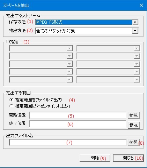Start extraction with 開始 button
The height and width of the screenshot is (168, 147).
tap(95, 158)
